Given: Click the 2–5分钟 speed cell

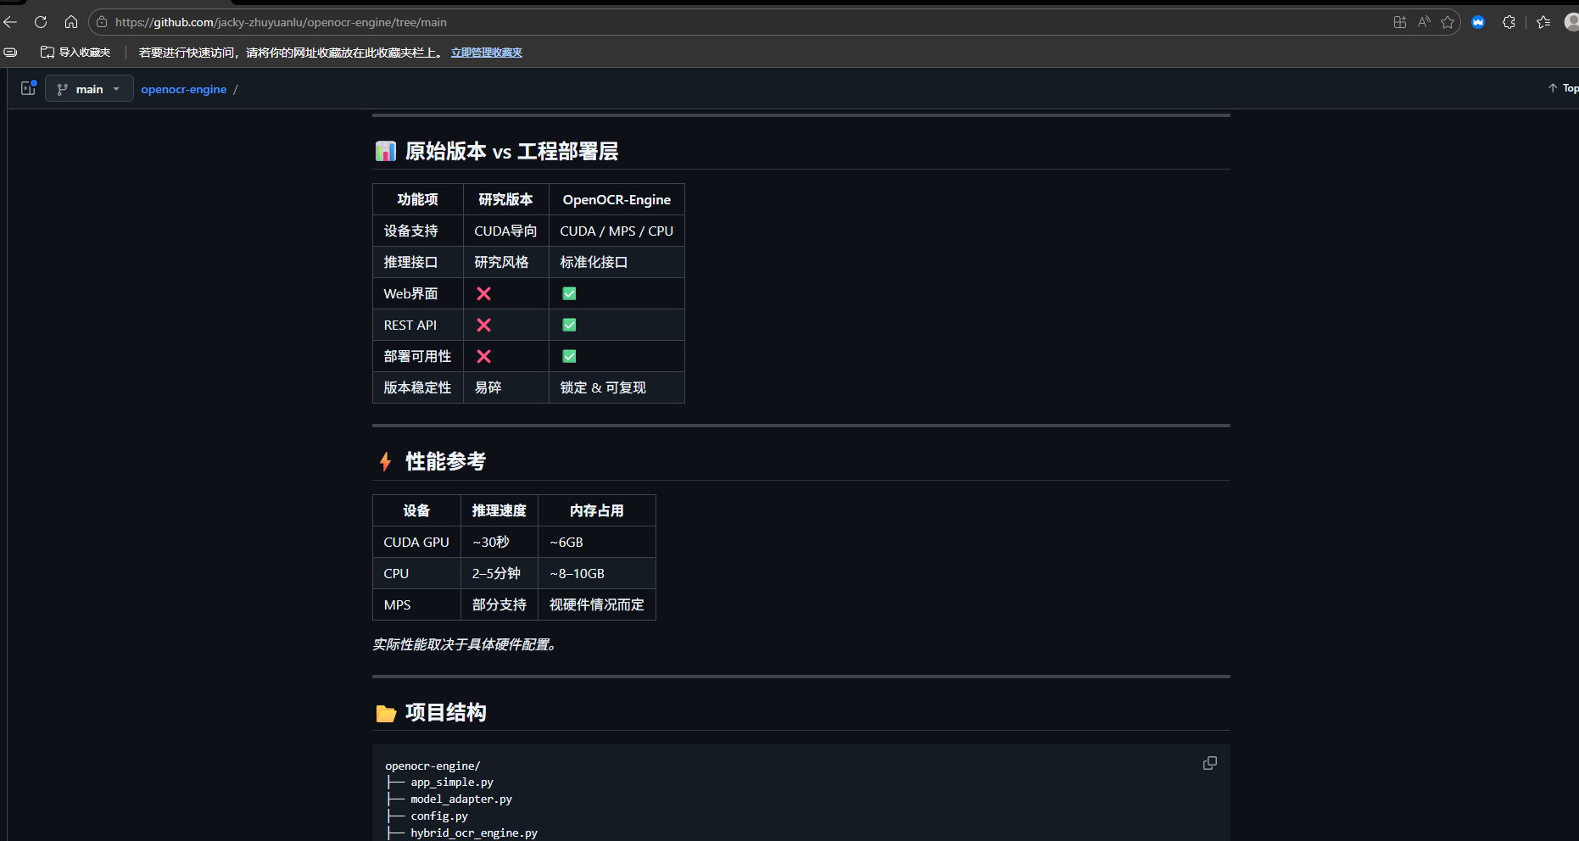Looking at the screenshot, I should tap(499, 574).
